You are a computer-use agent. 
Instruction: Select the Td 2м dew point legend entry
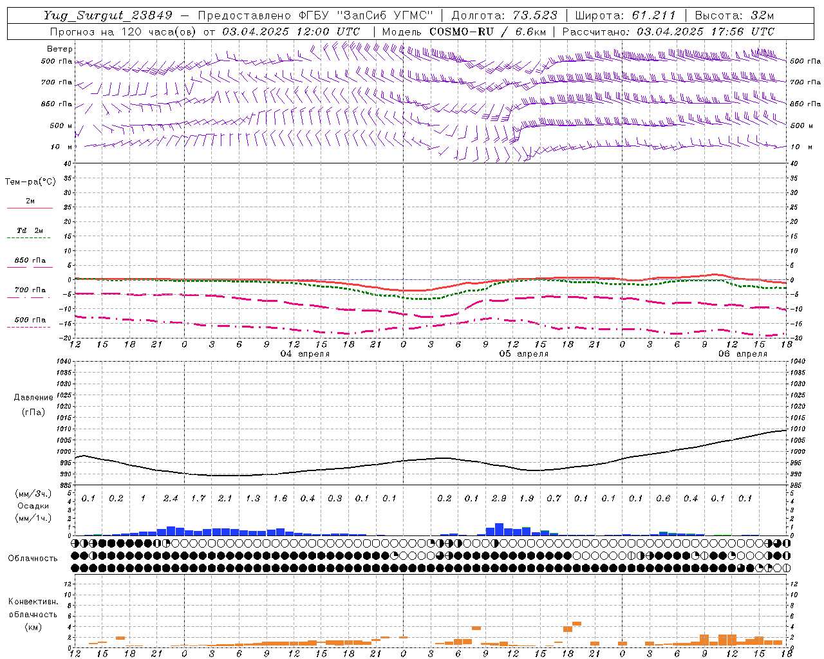[x=30, y=230]
